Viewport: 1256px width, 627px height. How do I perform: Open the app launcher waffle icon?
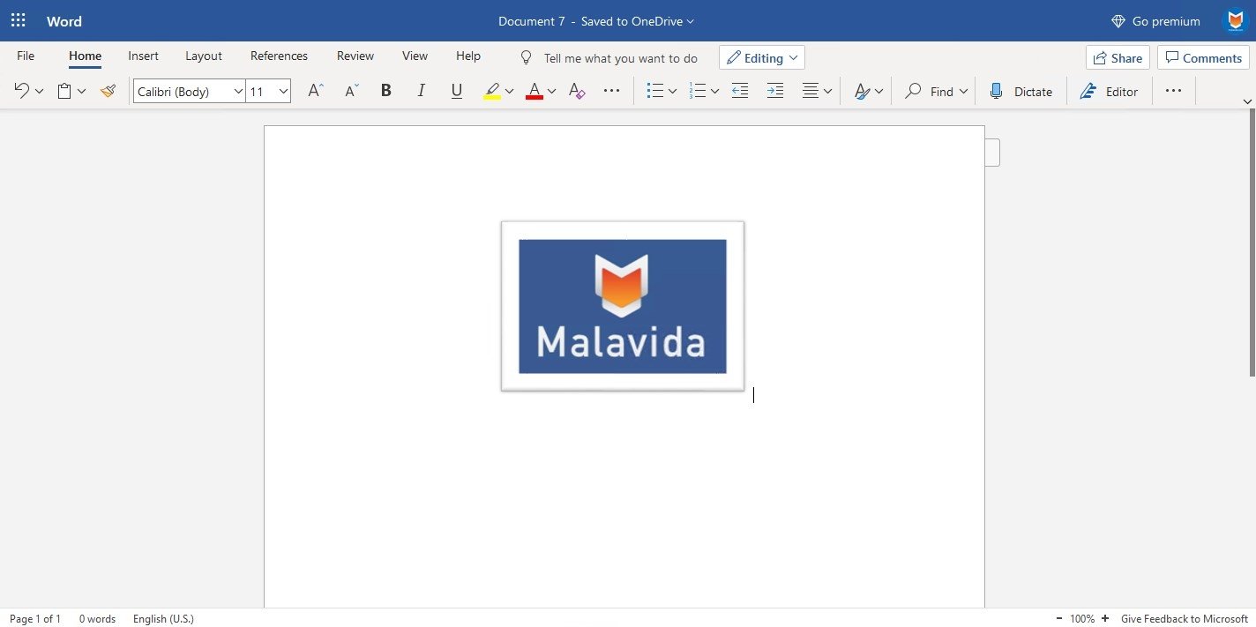18,20
